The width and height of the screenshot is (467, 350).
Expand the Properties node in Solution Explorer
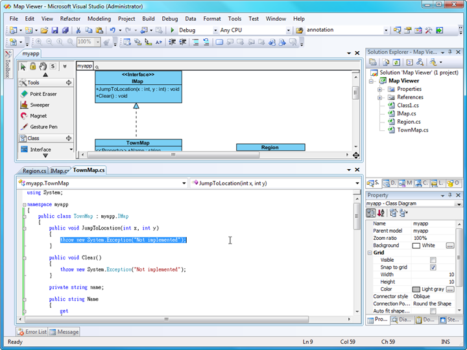tap(379, 89)
